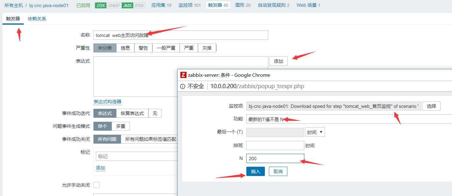Click the 排班 time shift field
The image size is (452, 196).
pyautogui.click(x=275, y=145)
